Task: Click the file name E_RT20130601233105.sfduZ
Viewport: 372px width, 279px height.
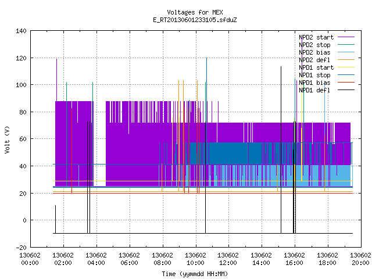Action: [x=195, y=20]
